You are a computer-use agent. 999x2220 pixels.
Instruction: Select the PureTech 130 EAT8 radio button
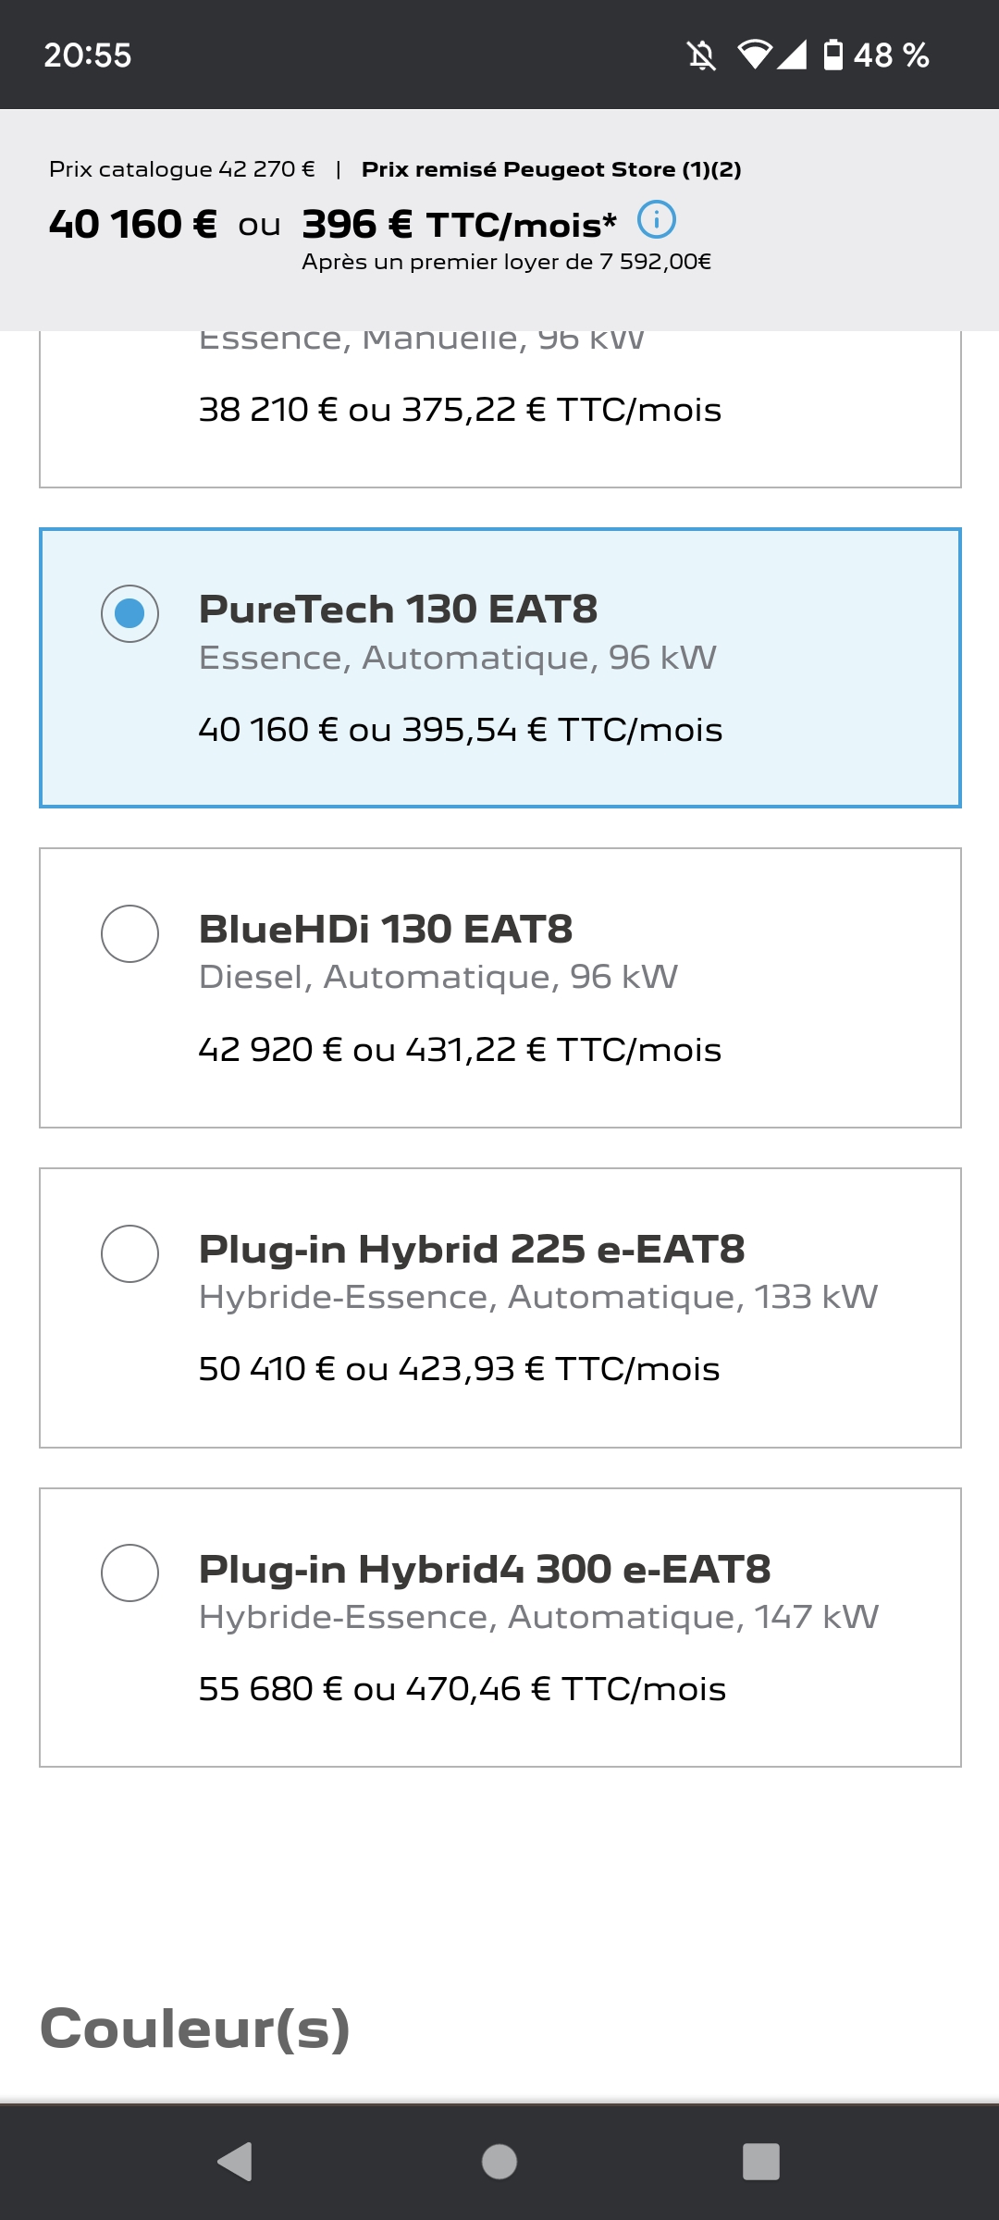click(129, 613)
